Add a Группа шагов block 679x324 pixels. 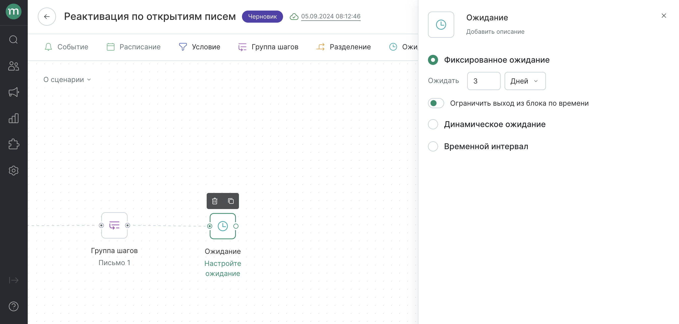[268, 47]
